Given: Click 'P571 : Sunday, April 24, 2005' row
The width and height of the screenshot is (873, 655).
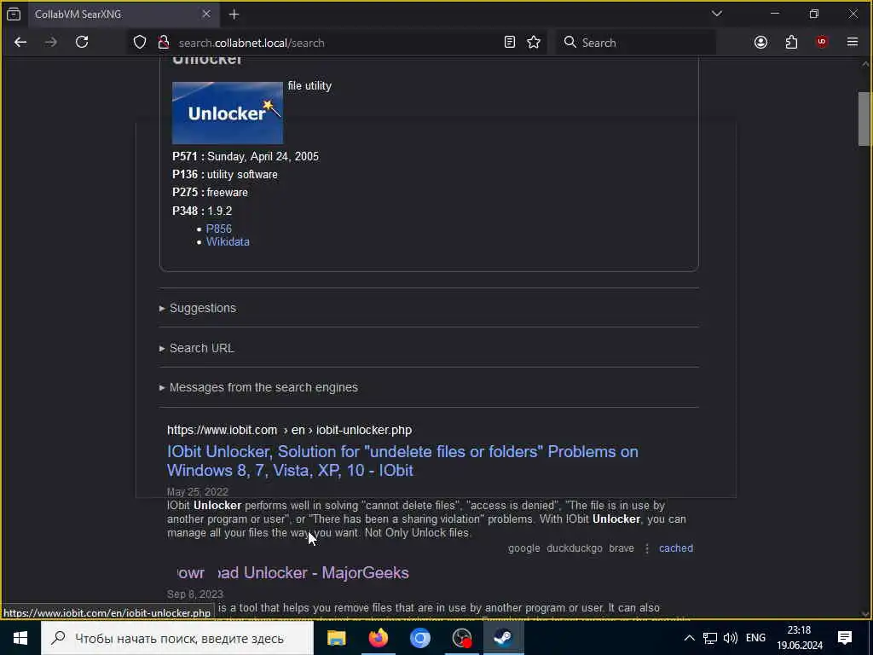Looking at the screenshot, I should [x=246, y=157].
